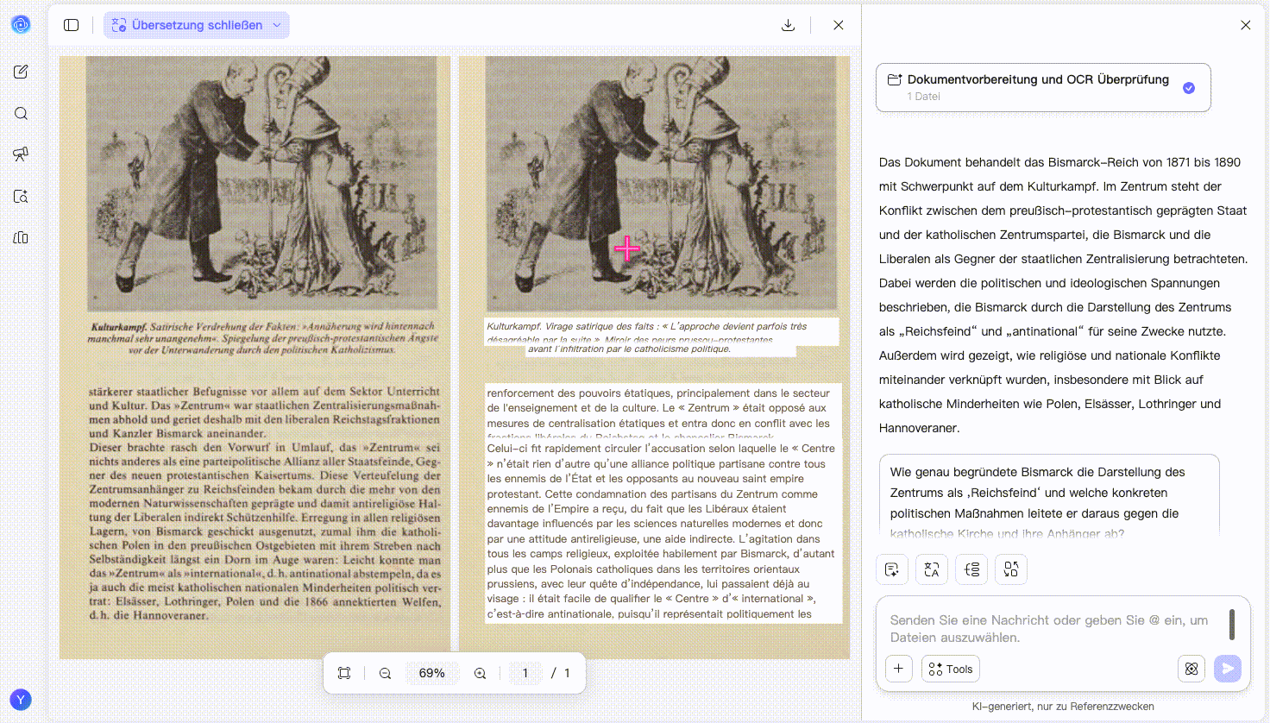Click the message input field
This screenshot has width=1270, height=723.
click(1049, 629)
